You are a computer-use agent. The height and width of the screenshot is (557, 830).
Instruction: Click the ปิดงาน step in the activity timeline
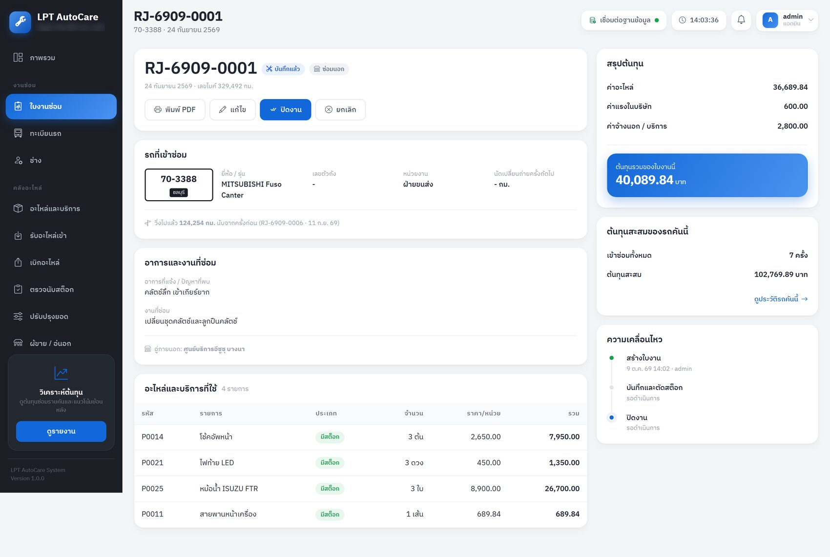pyautogui.click(x=637, y=418)
